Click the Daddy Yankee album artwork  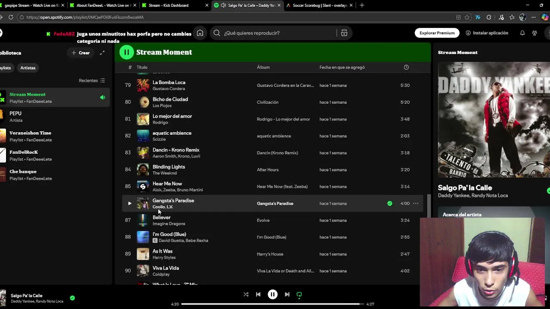pyautogui.click(x=494, y=120)
